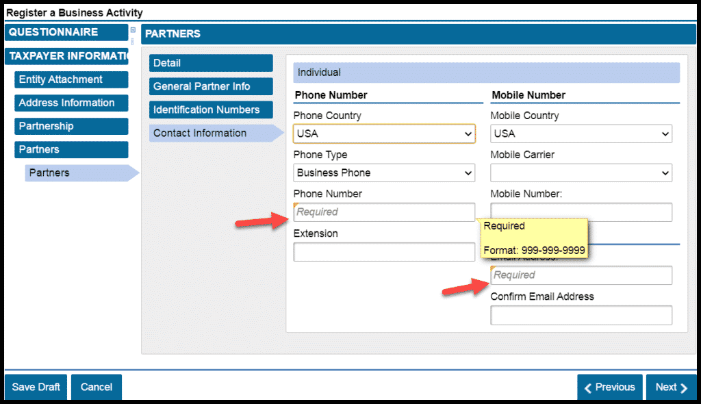Open the Partnership section

[71, 126]
